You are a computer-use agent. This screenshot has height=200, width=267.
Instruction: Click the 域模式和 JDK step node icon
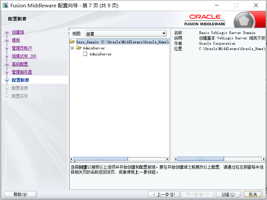(x=7, y=56)
